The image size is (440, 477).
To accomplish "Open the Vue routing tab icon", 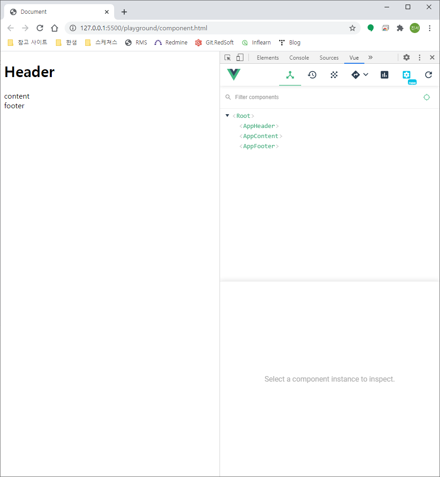I will pyautogui.click(x=356, y=75).
